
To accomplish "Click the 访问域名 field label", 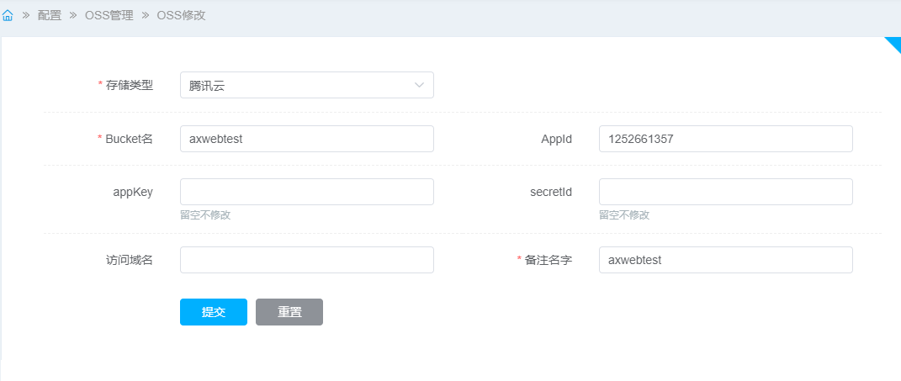I will click(x=130, y=260).
